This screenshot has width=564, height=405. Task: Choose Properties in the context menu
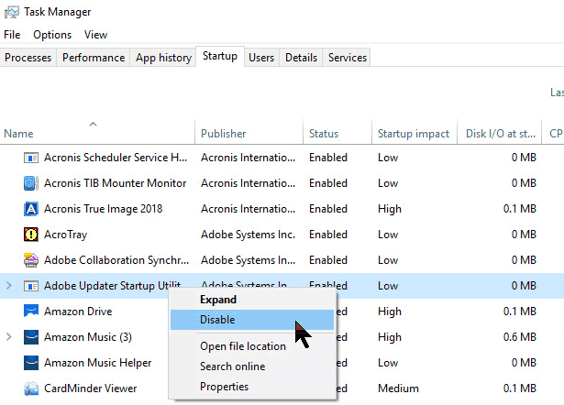pyautogui.click(x=252, y=387)
